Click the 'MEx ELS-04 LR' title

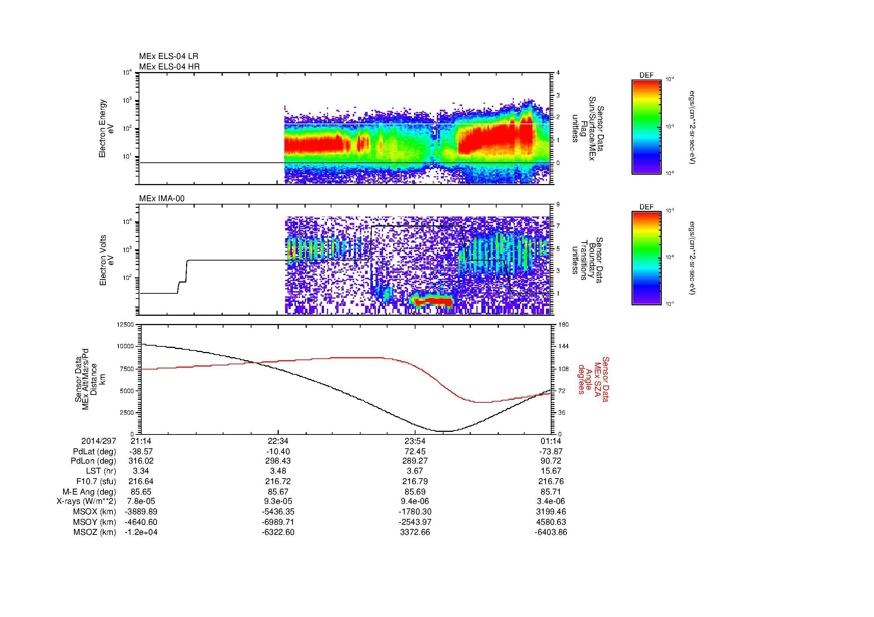[169, 56]
